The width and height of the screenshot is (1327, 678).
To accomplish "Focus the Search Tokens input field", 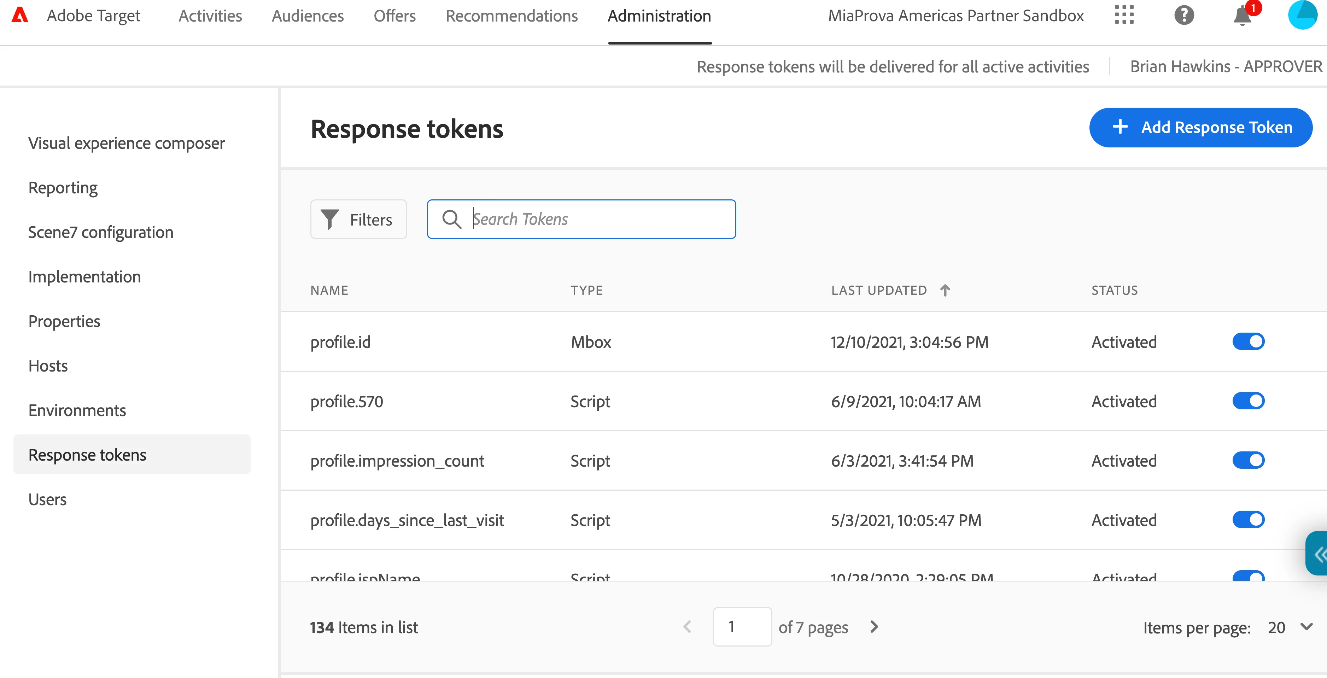I will click(597, 219).
